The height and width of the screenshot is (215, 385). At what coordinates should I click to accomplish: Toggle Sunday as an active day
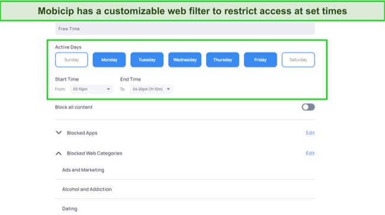coord(72,60)
